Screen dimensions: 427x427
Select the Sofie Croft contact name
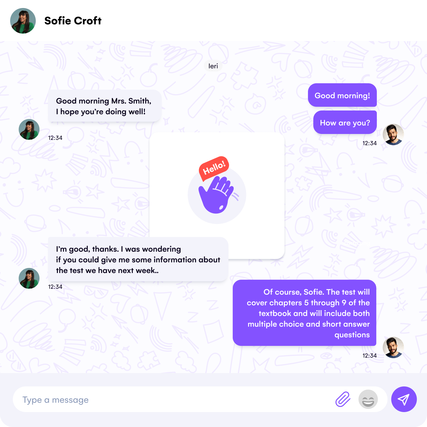point(73,21)
